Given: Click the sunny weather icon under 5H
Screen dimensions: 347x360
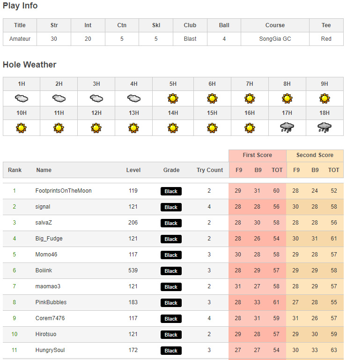Looking at the screenshot, I should pos(173,98).
